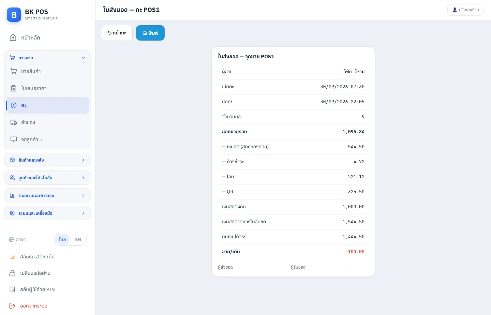Viewport: 491px width, 315px height.
Task: Open the monitor จอลูกค้า icon
Action: coord(14,139)
